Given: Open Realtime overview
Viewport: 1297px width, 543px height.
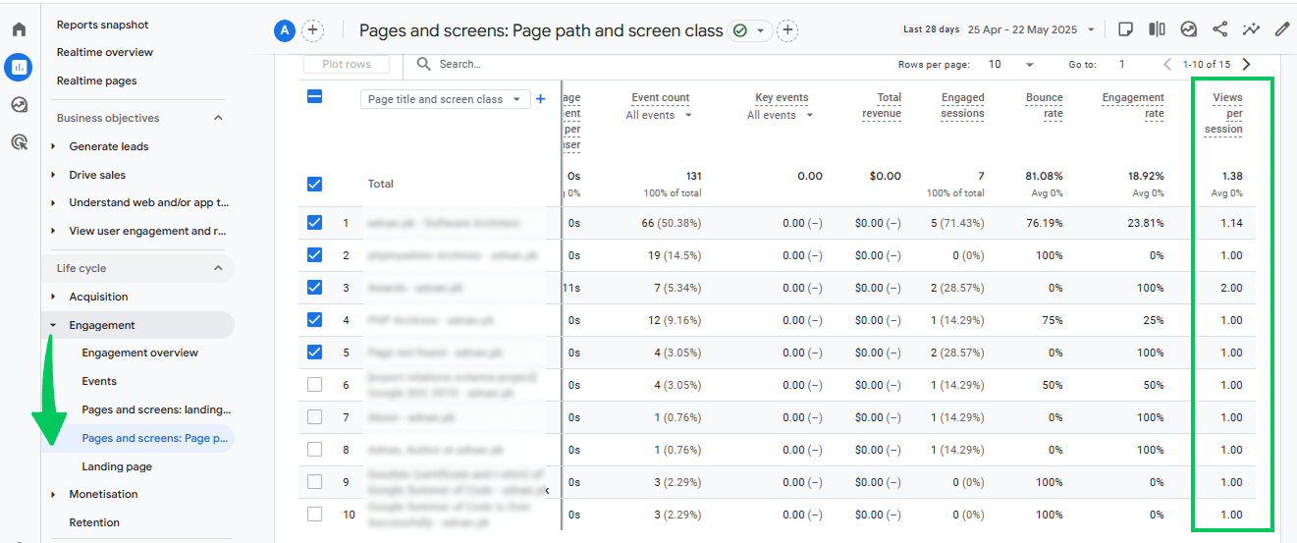Looking at the screenshot, I should point(105,52).
